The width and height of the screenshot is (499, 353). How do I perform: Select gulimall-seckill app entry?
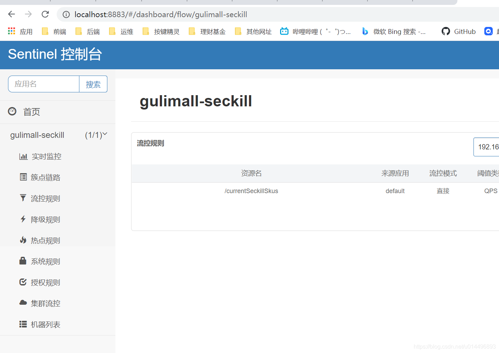tap(37, 135)
